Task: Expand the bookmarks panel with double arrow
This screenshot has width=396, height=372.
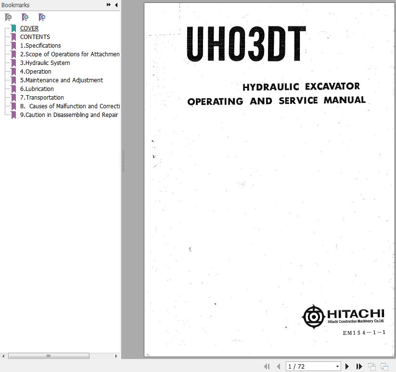Action: (x=109, y=5)
